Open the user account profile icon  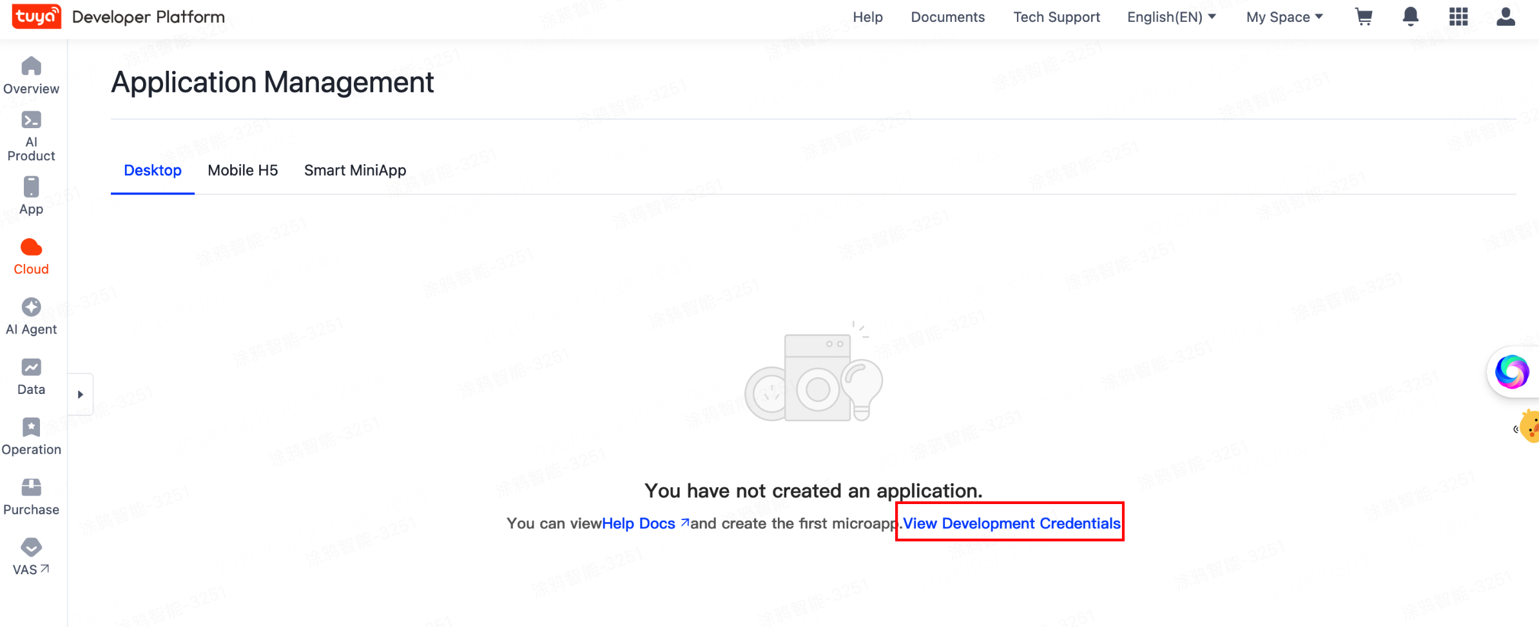[1505, 17]
